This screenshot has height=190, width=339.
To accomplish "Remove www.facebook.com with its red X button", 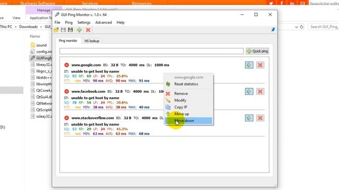I will [260, 91].
